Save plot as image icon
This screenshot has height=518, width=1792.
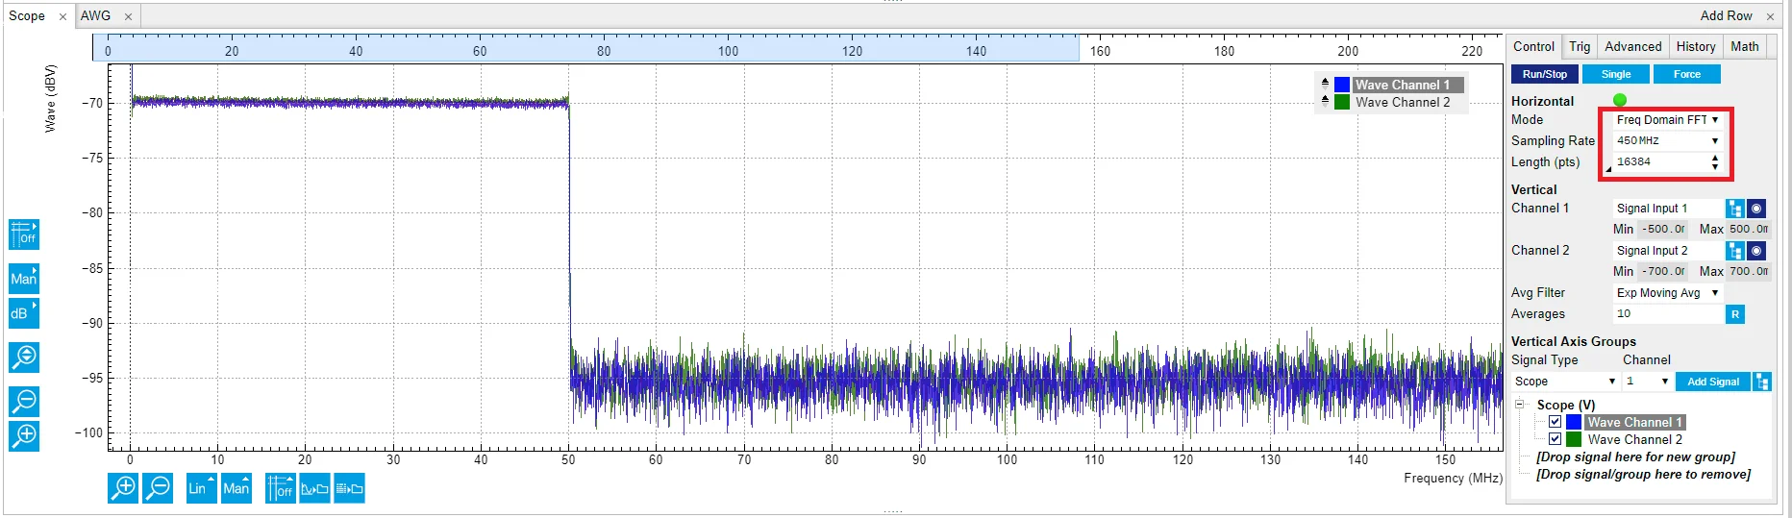(314, 488)
